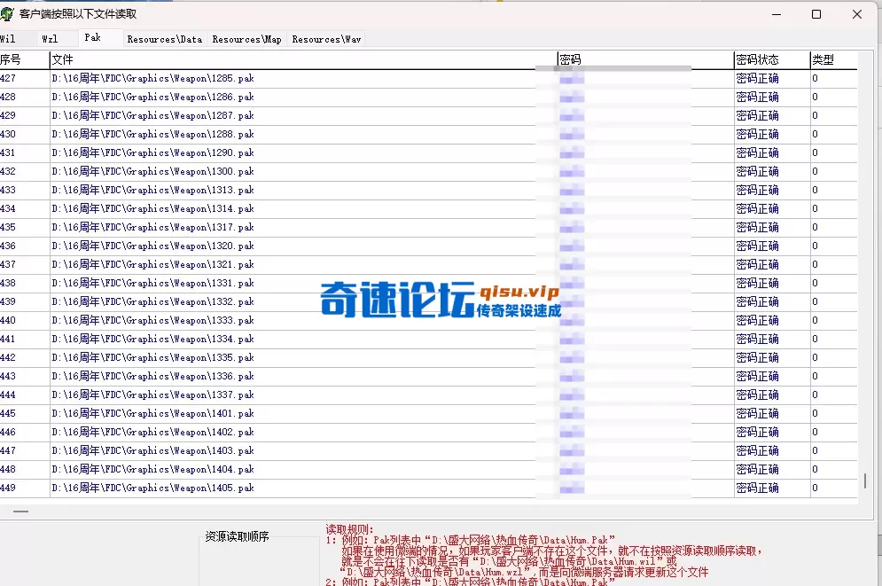Select row Weapon\1331.pak

[429, 283]
